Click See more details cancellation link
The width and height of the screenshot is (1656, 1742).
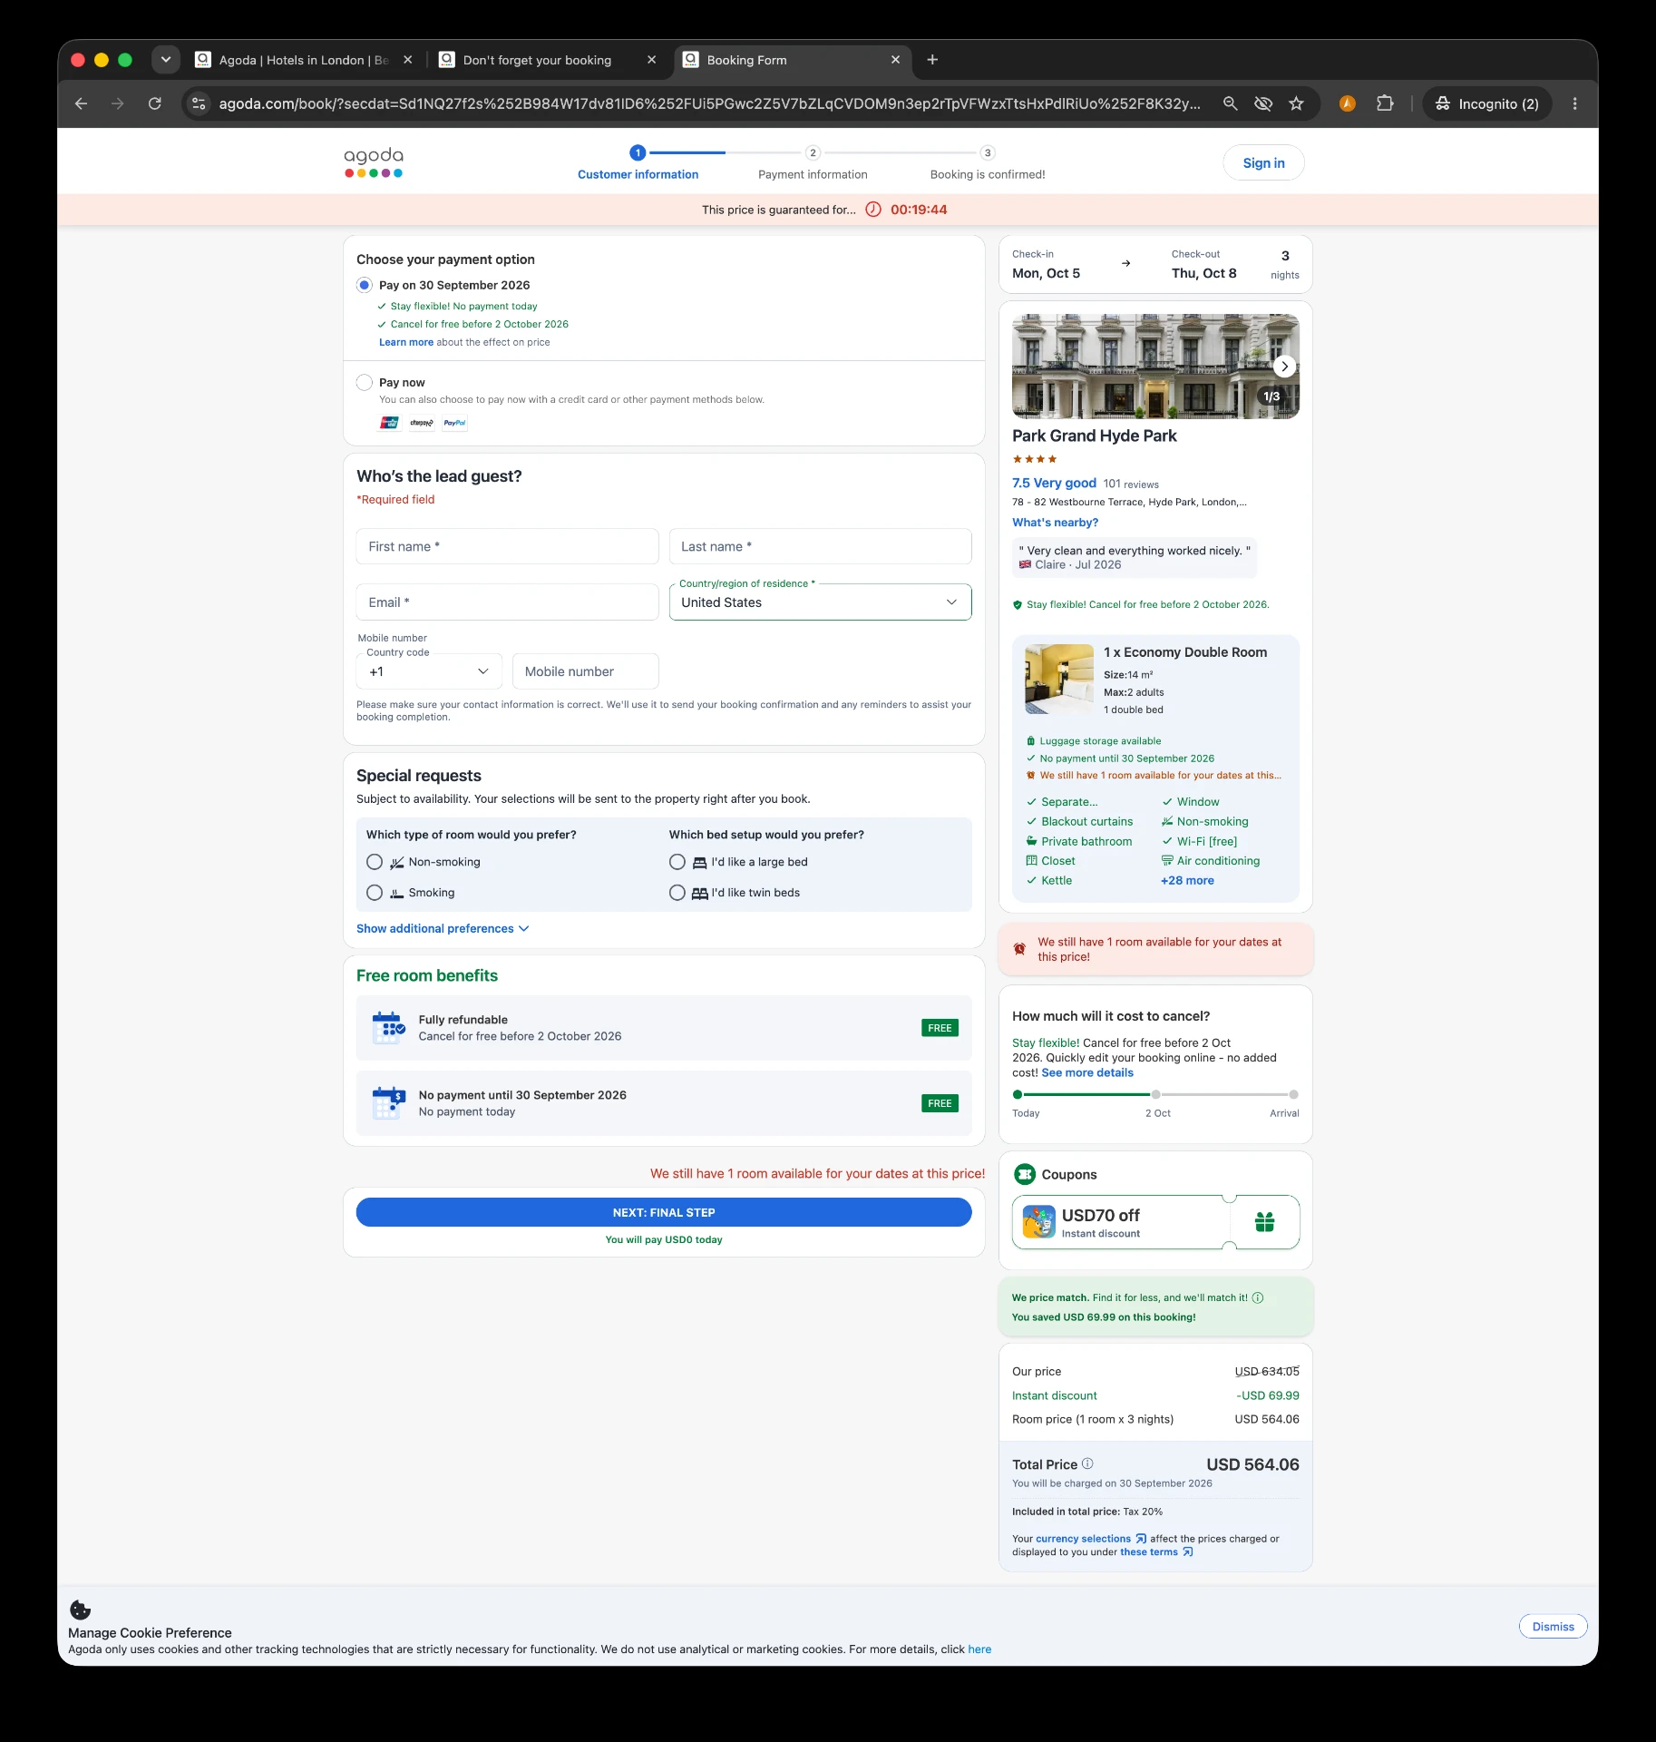(x=1087, y=1073)
